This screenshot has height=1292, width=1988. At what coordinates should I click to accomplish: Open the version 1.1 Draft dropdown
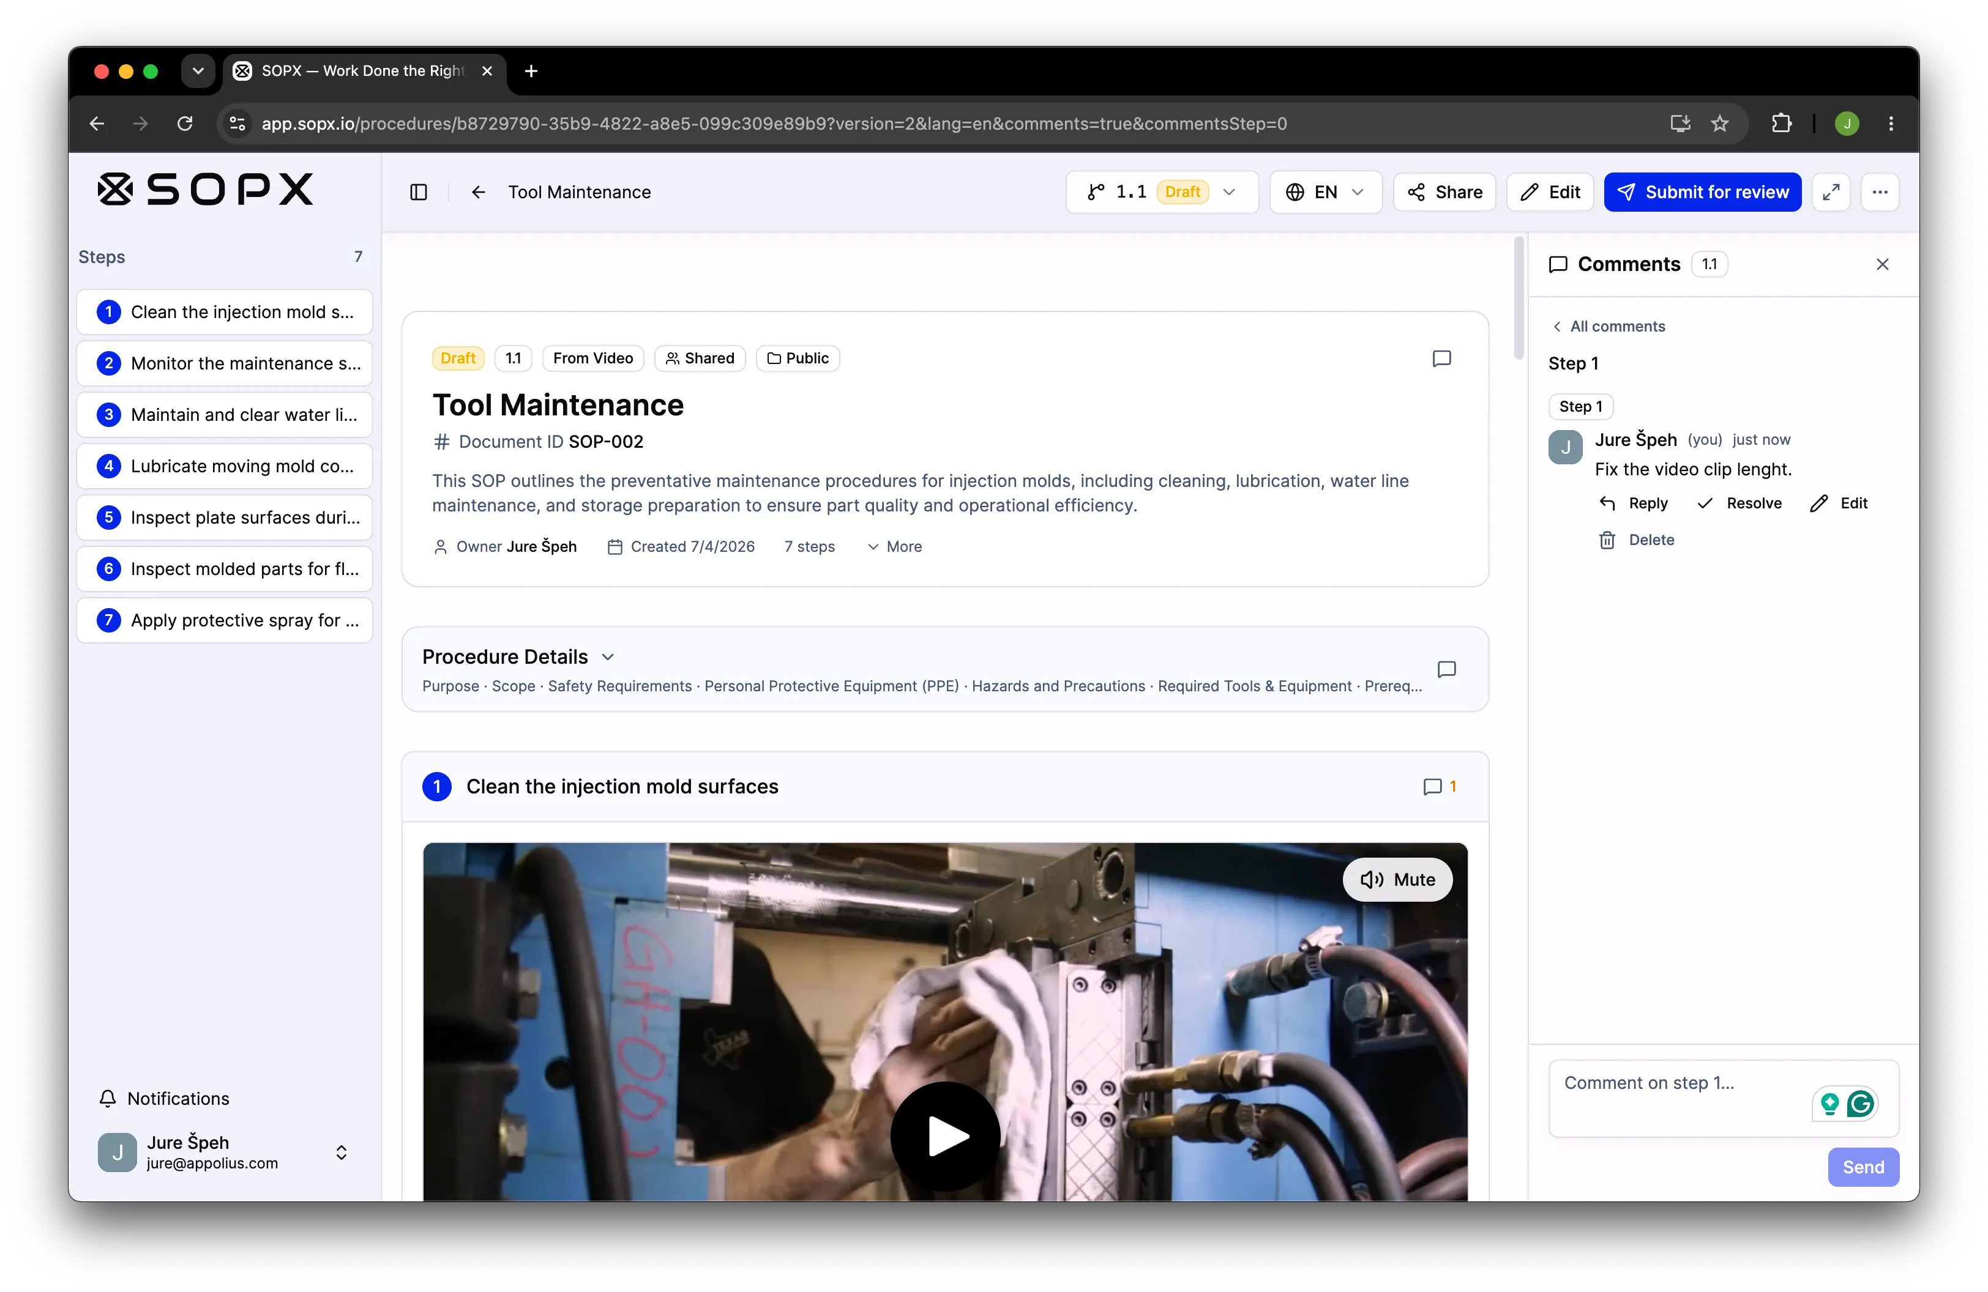(x=1161, y=192)
